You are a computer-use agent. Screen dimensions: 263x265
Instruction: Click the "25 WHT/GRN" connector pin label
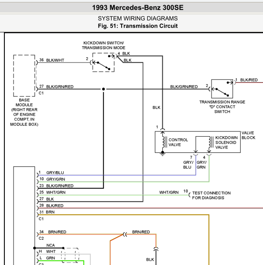click(x=52, y=193)
